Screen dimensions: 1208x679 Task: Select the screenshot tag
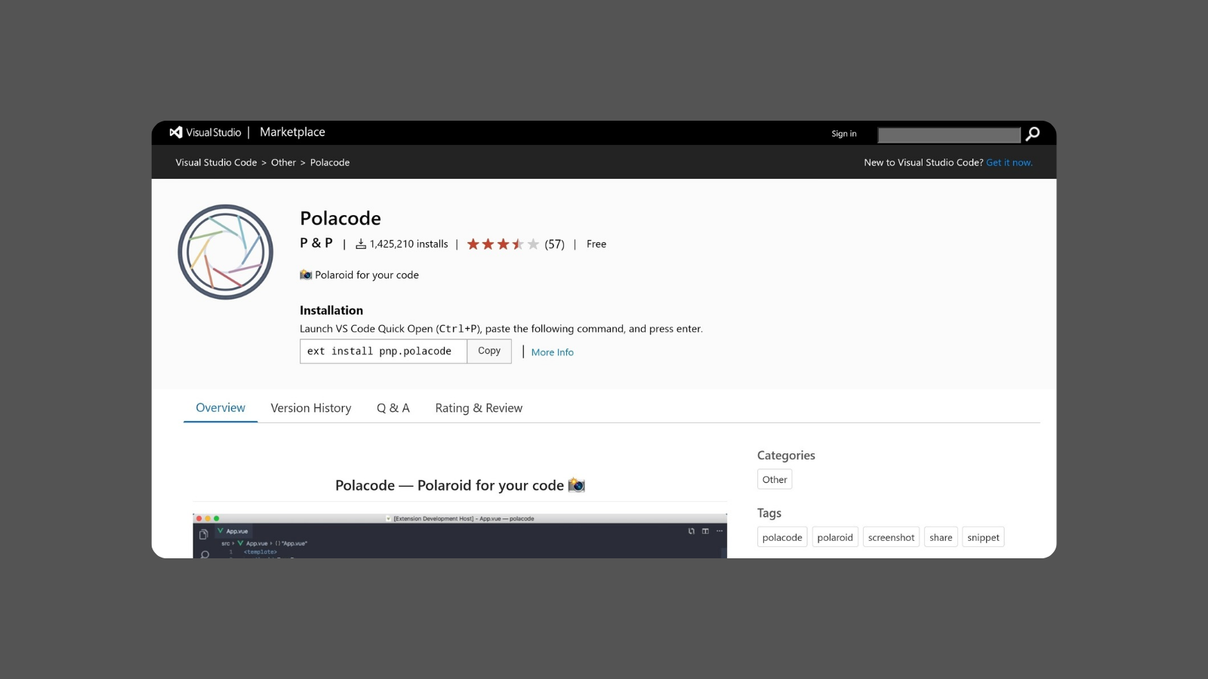[x=891, y=537]
